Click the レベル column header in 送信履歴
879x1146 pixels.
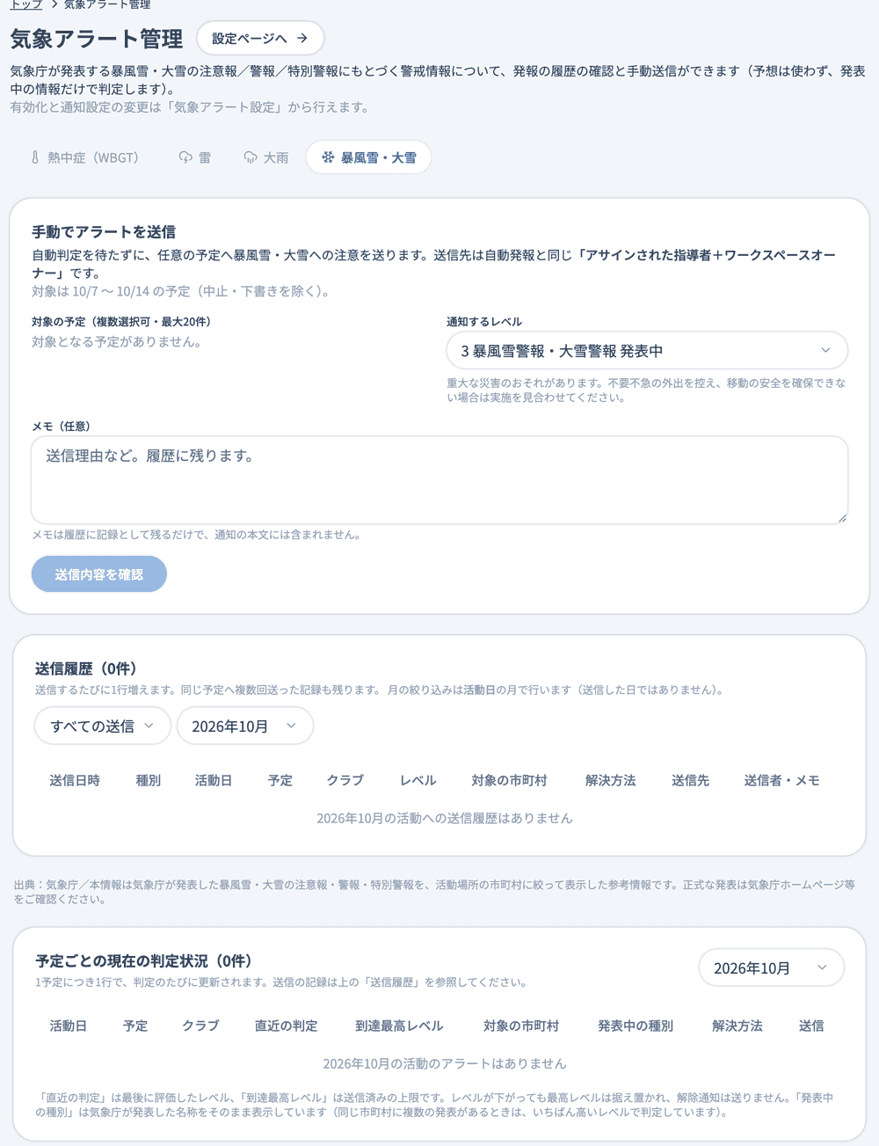(418, 780)
